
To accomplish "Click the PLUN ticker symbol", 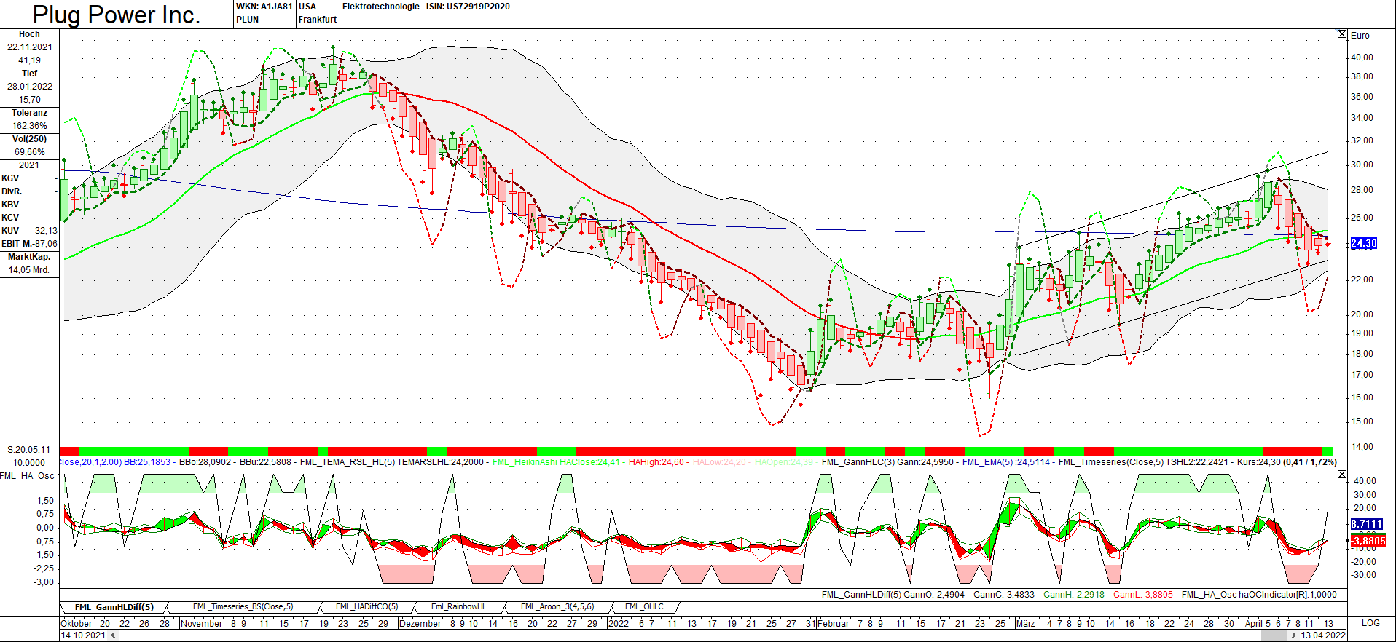I will 247,20.
